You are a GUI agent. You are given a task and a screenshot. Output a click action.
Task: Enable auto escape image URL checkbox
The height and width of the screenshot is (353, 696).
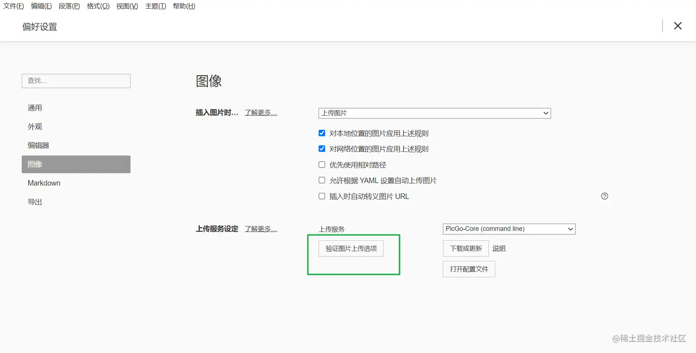pos(322,196)
